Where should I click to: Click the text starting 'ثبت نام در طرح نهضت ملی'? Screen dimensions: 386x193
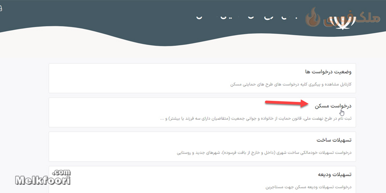click(x=256, y=119)
